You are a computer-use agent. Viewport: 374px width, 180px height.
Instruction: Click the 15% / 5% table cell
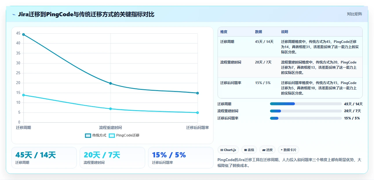(263, 83)
